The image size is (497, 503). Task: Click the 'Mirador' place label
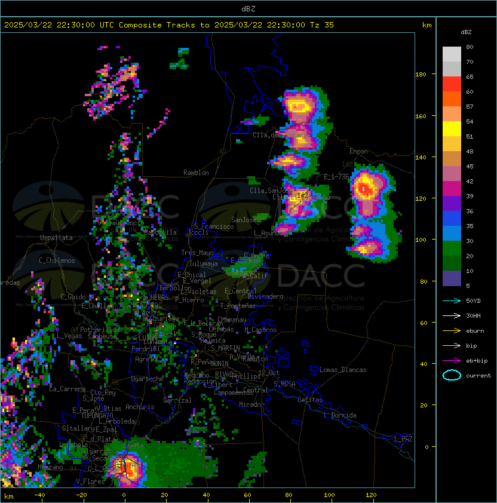point(251,404)
